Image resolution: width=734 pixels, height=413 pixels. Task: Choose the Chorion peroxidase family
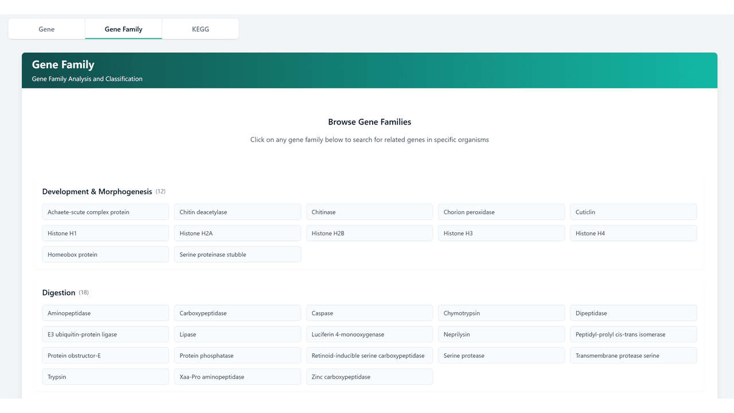[501, 212]
